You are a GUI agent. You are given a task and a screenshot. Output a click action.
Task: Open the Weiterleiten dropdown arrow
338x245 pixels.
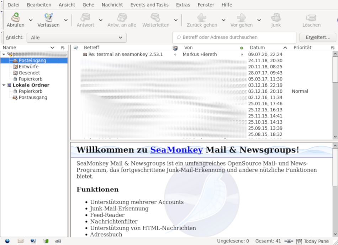point(176,20)
